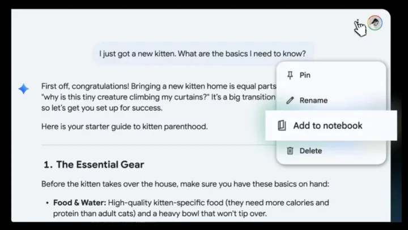Screen dimensions: 408x230
Task: Click the heading The Essential Gear
Action: [99, 164]
